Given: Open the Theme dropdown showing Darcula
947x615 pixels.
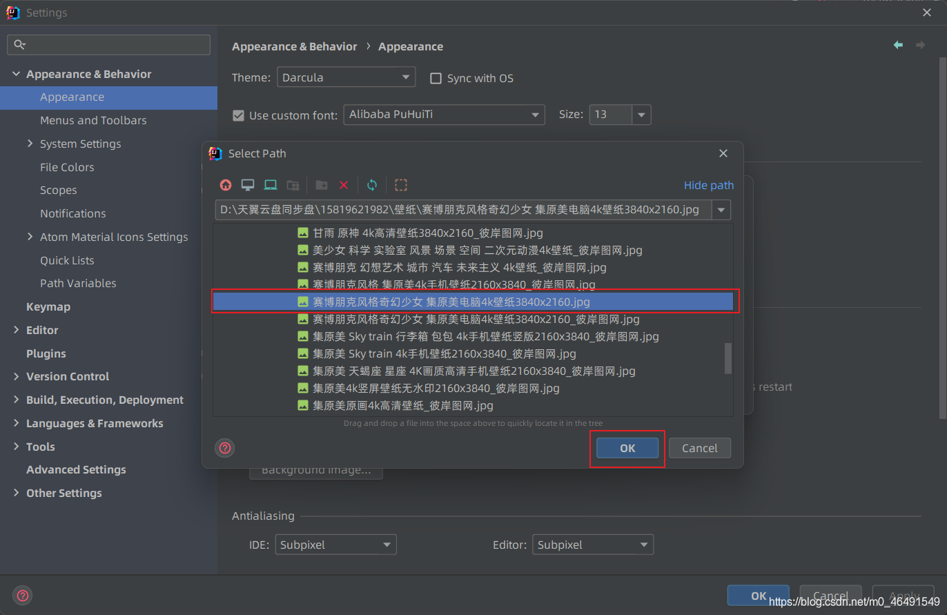Looking at the screenshot, I should pos(346,77).
